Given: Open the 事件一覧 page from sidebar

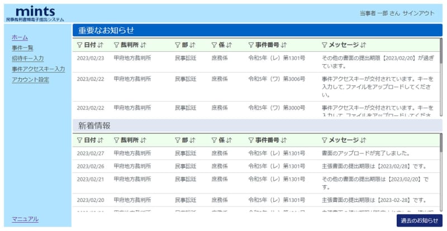Looking at the screenshot, I should point(22,48).
